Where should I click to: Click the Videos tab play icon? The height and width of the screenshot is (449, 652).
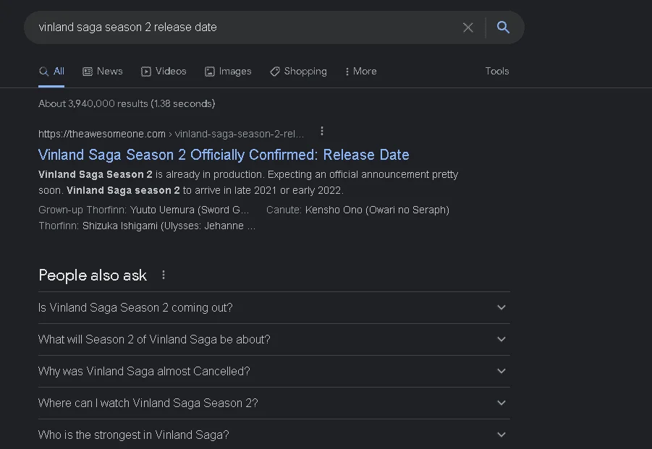click(x=146, y=72)
